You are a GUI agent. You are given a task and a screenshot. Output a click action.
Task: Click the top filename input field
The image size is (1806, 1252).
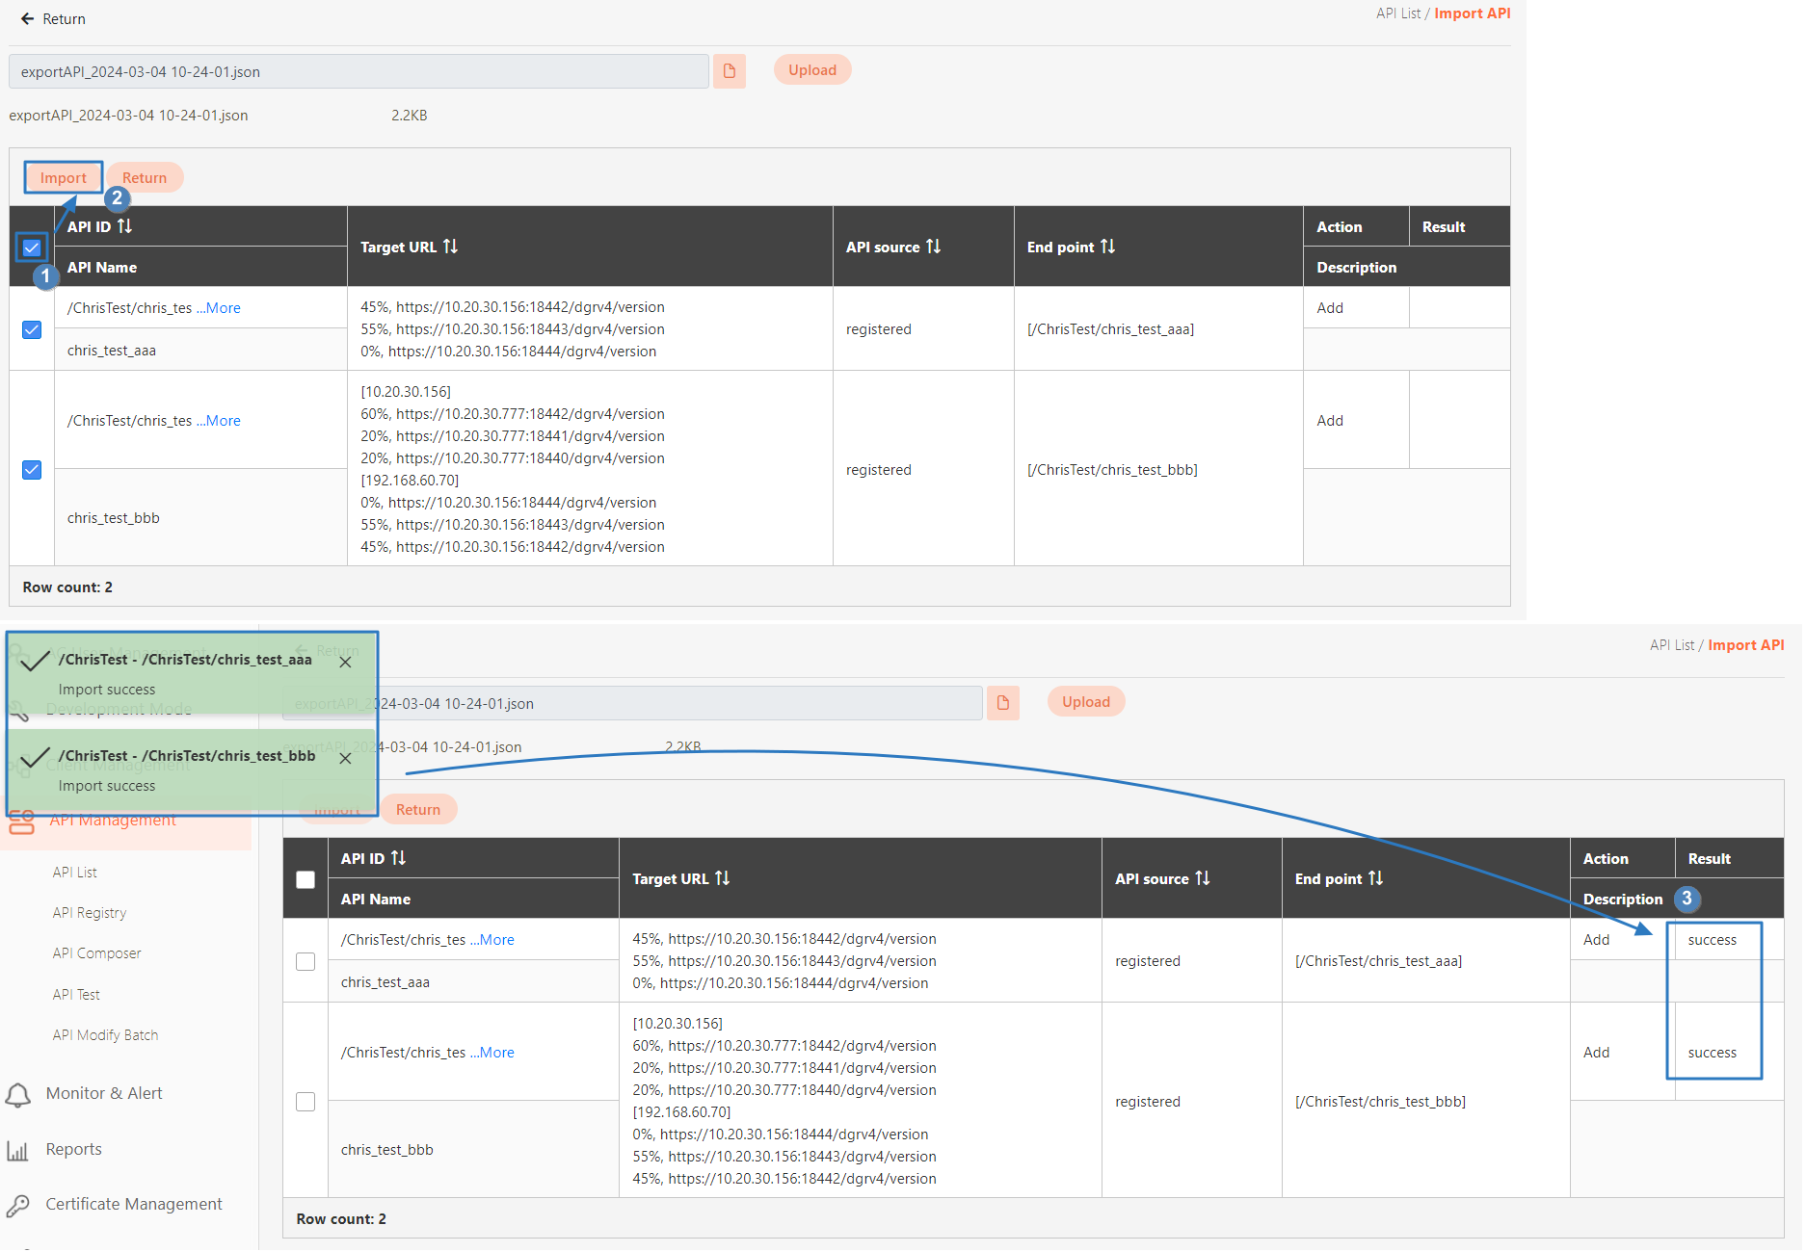(x=359, y=72)
